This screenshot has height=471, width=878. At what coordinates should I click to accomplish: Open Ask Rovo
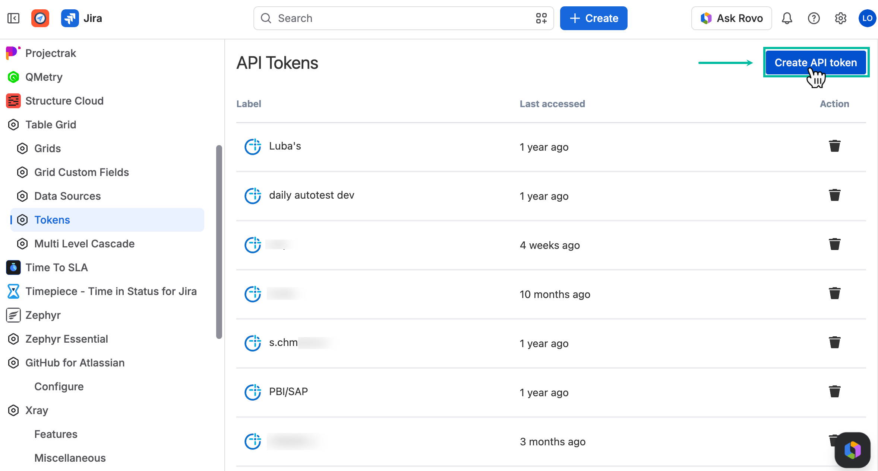click(732, 18)
